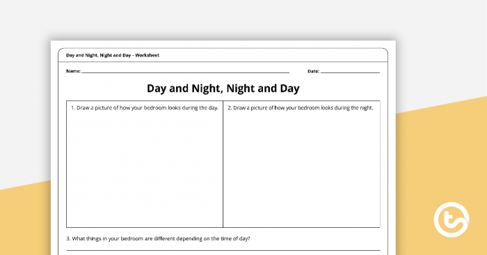The height and width of the screenshot is (255, 487).
Task: Click question 3 about bedroom differences
Action: point(158,238)
